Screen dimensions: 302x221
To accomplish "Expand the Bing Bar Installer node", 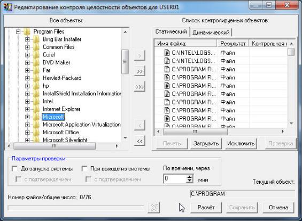I will coord(27,39).
